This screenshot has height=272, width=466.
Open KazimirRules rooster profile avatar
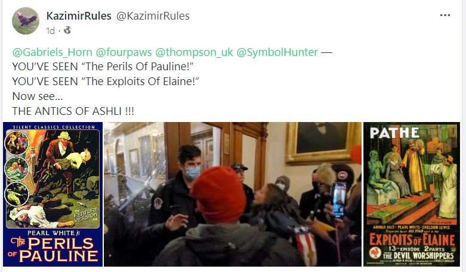click(x=26, y=21)
